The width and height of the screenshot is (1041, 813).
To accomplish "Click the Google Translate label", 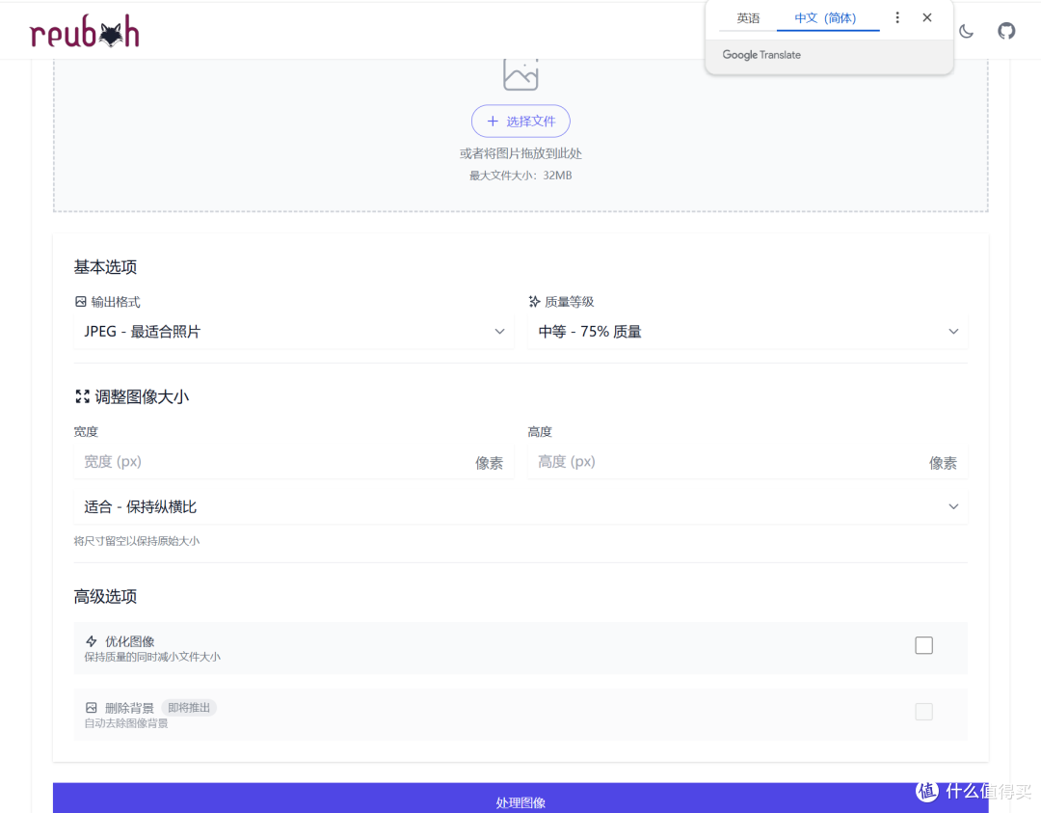I will 761,54.
